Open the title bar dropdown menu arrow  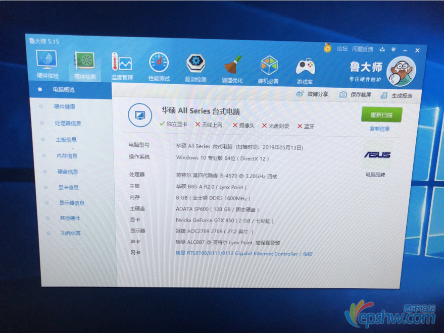[393, 49]
